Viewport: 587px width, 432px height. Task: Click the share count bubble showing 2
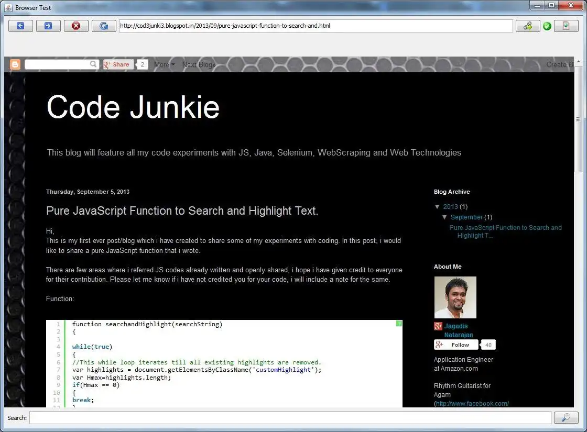(x=142, y=64)
